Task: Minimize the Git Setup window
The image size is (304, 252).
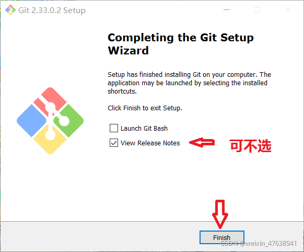Action: 227,10
